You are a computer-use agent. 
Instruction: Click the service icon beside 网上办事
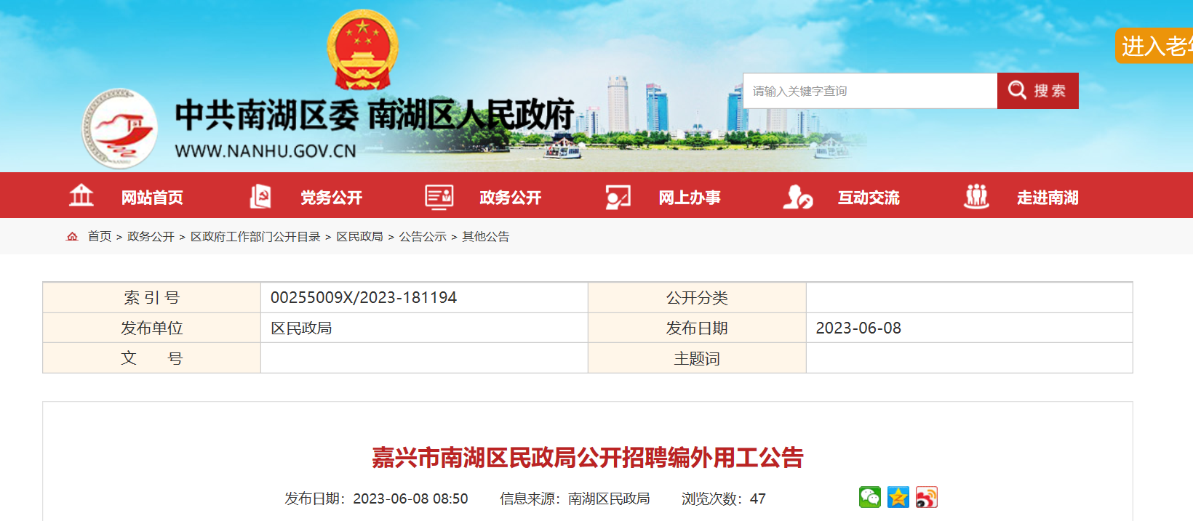(x=618, y=197)
